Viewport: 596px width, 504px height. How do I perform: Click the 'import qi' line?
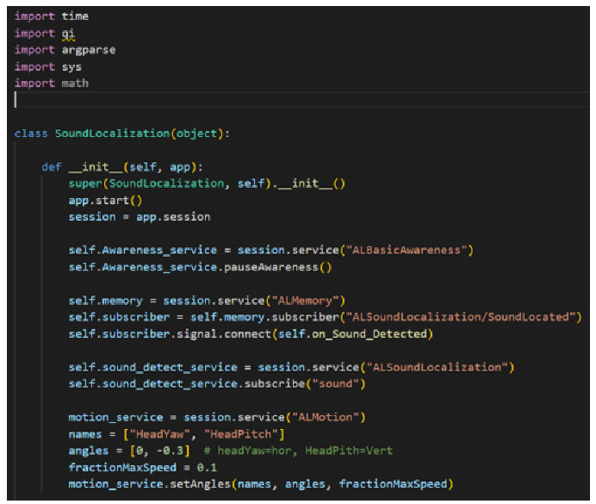45,34
